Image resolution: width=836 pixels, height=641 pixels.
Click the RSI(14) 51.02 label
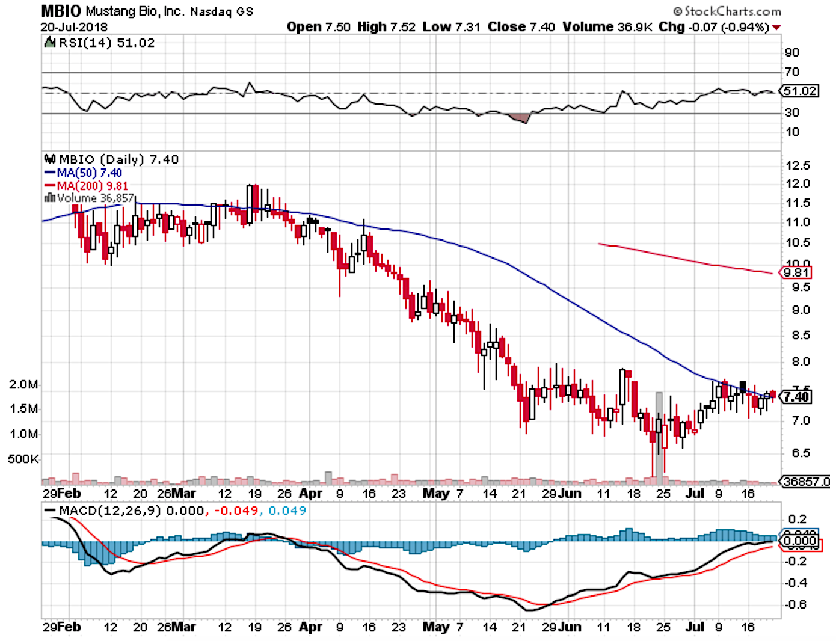click(x=106, y=43)
